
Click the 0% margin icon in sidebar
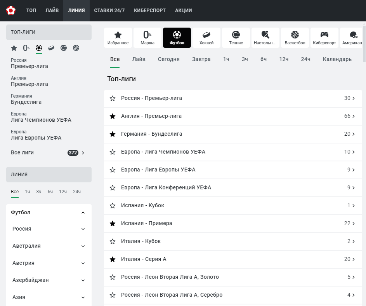[x=26, y=48]
